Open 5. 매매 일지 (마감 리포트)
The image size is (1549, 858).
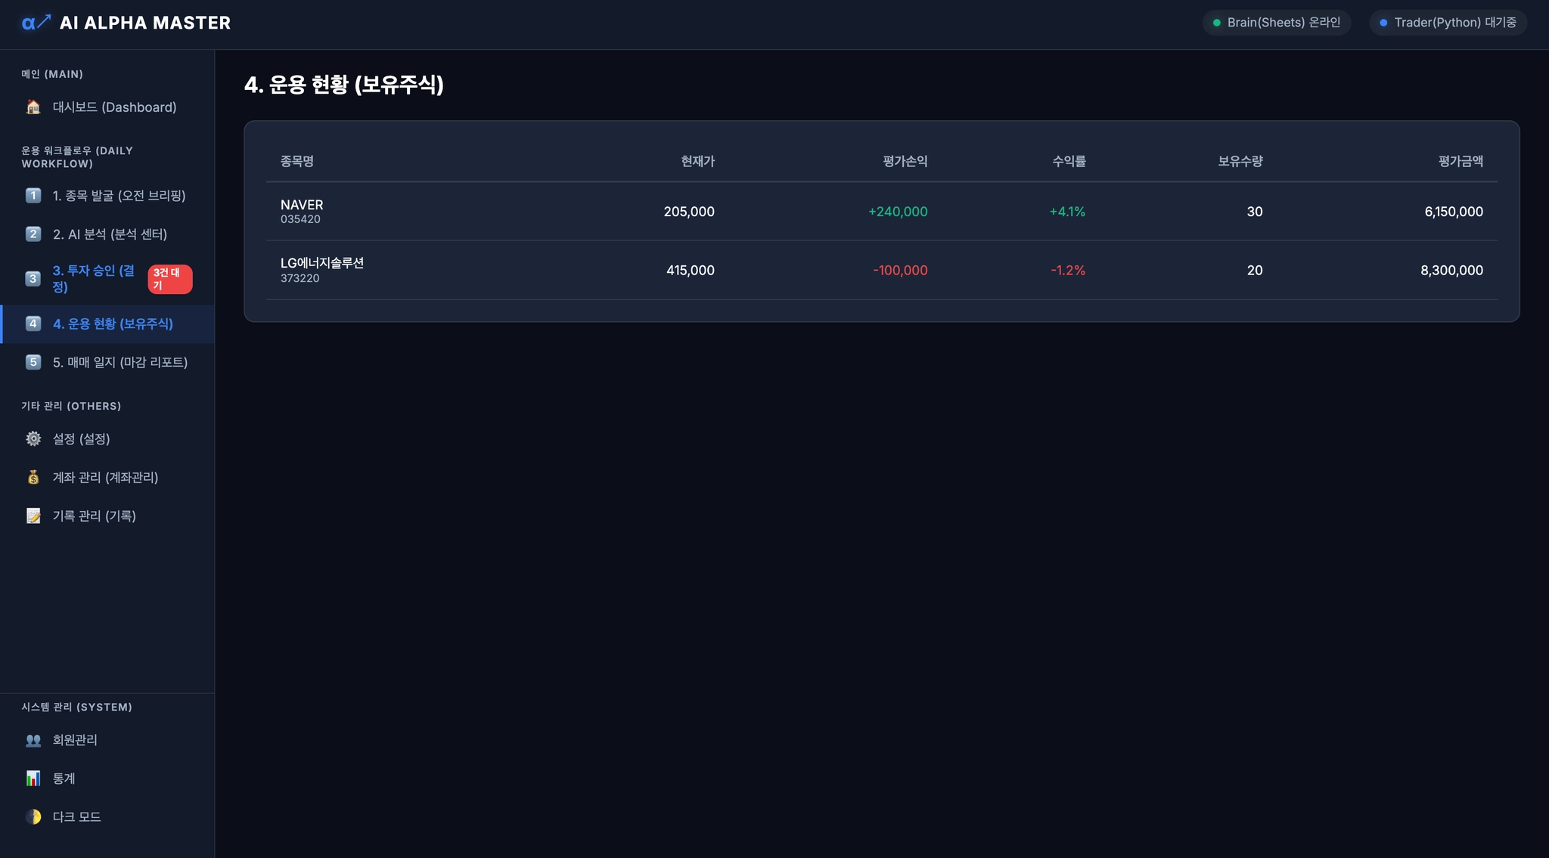coord(120,363)
